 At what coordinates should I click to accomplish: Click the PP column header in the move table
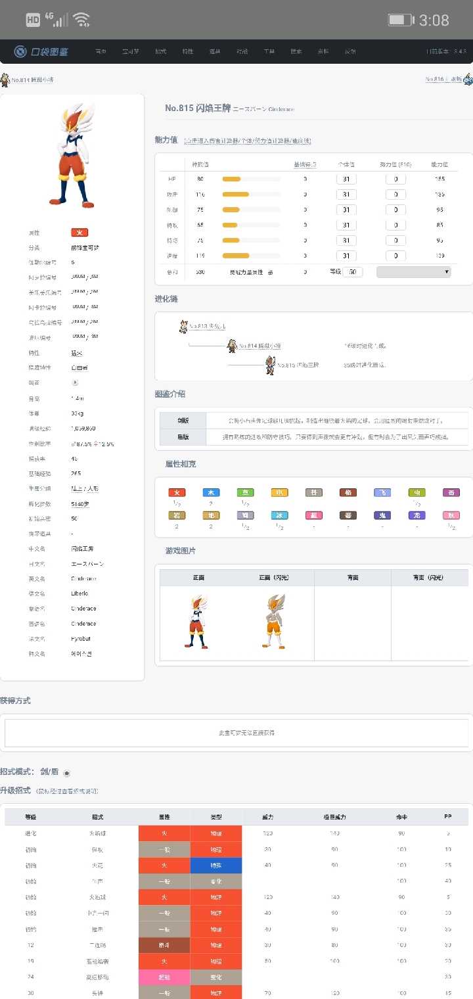tap(448, 817)
